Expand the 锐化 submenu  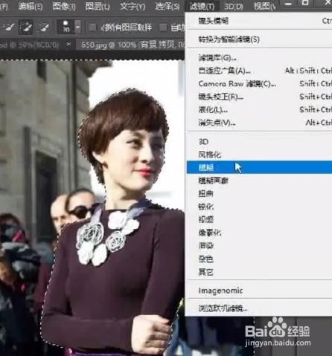[259, 207]
